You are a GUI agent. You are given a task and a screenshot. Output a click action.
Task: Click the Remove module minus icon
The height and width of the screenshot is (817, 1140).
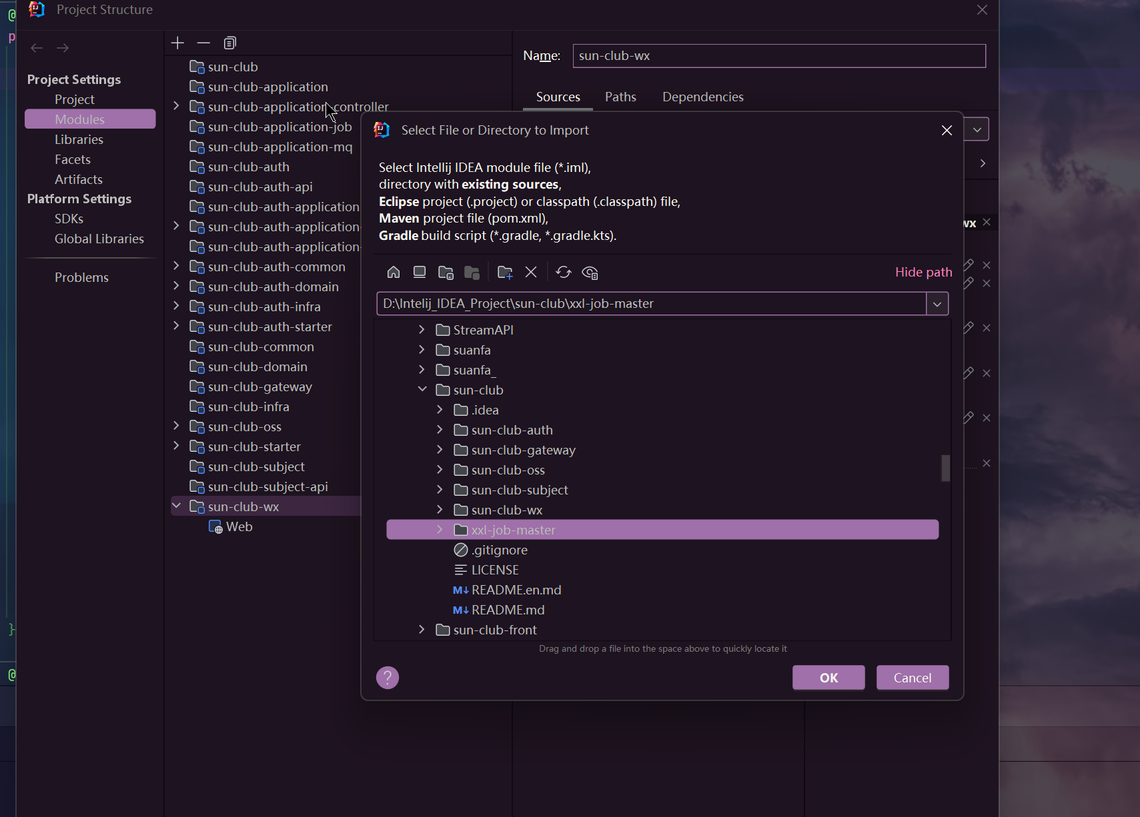pyautogui.click(x=203, y=43)
